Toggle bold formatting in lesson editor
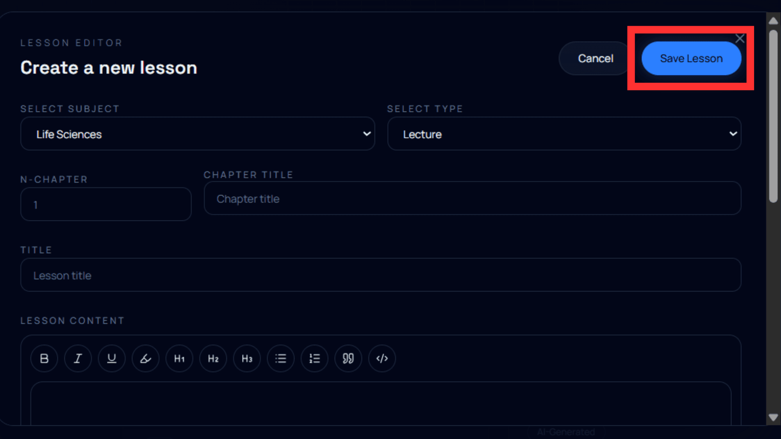The height and width of the screenshot is (439, 781). click(x=44, y=358)
